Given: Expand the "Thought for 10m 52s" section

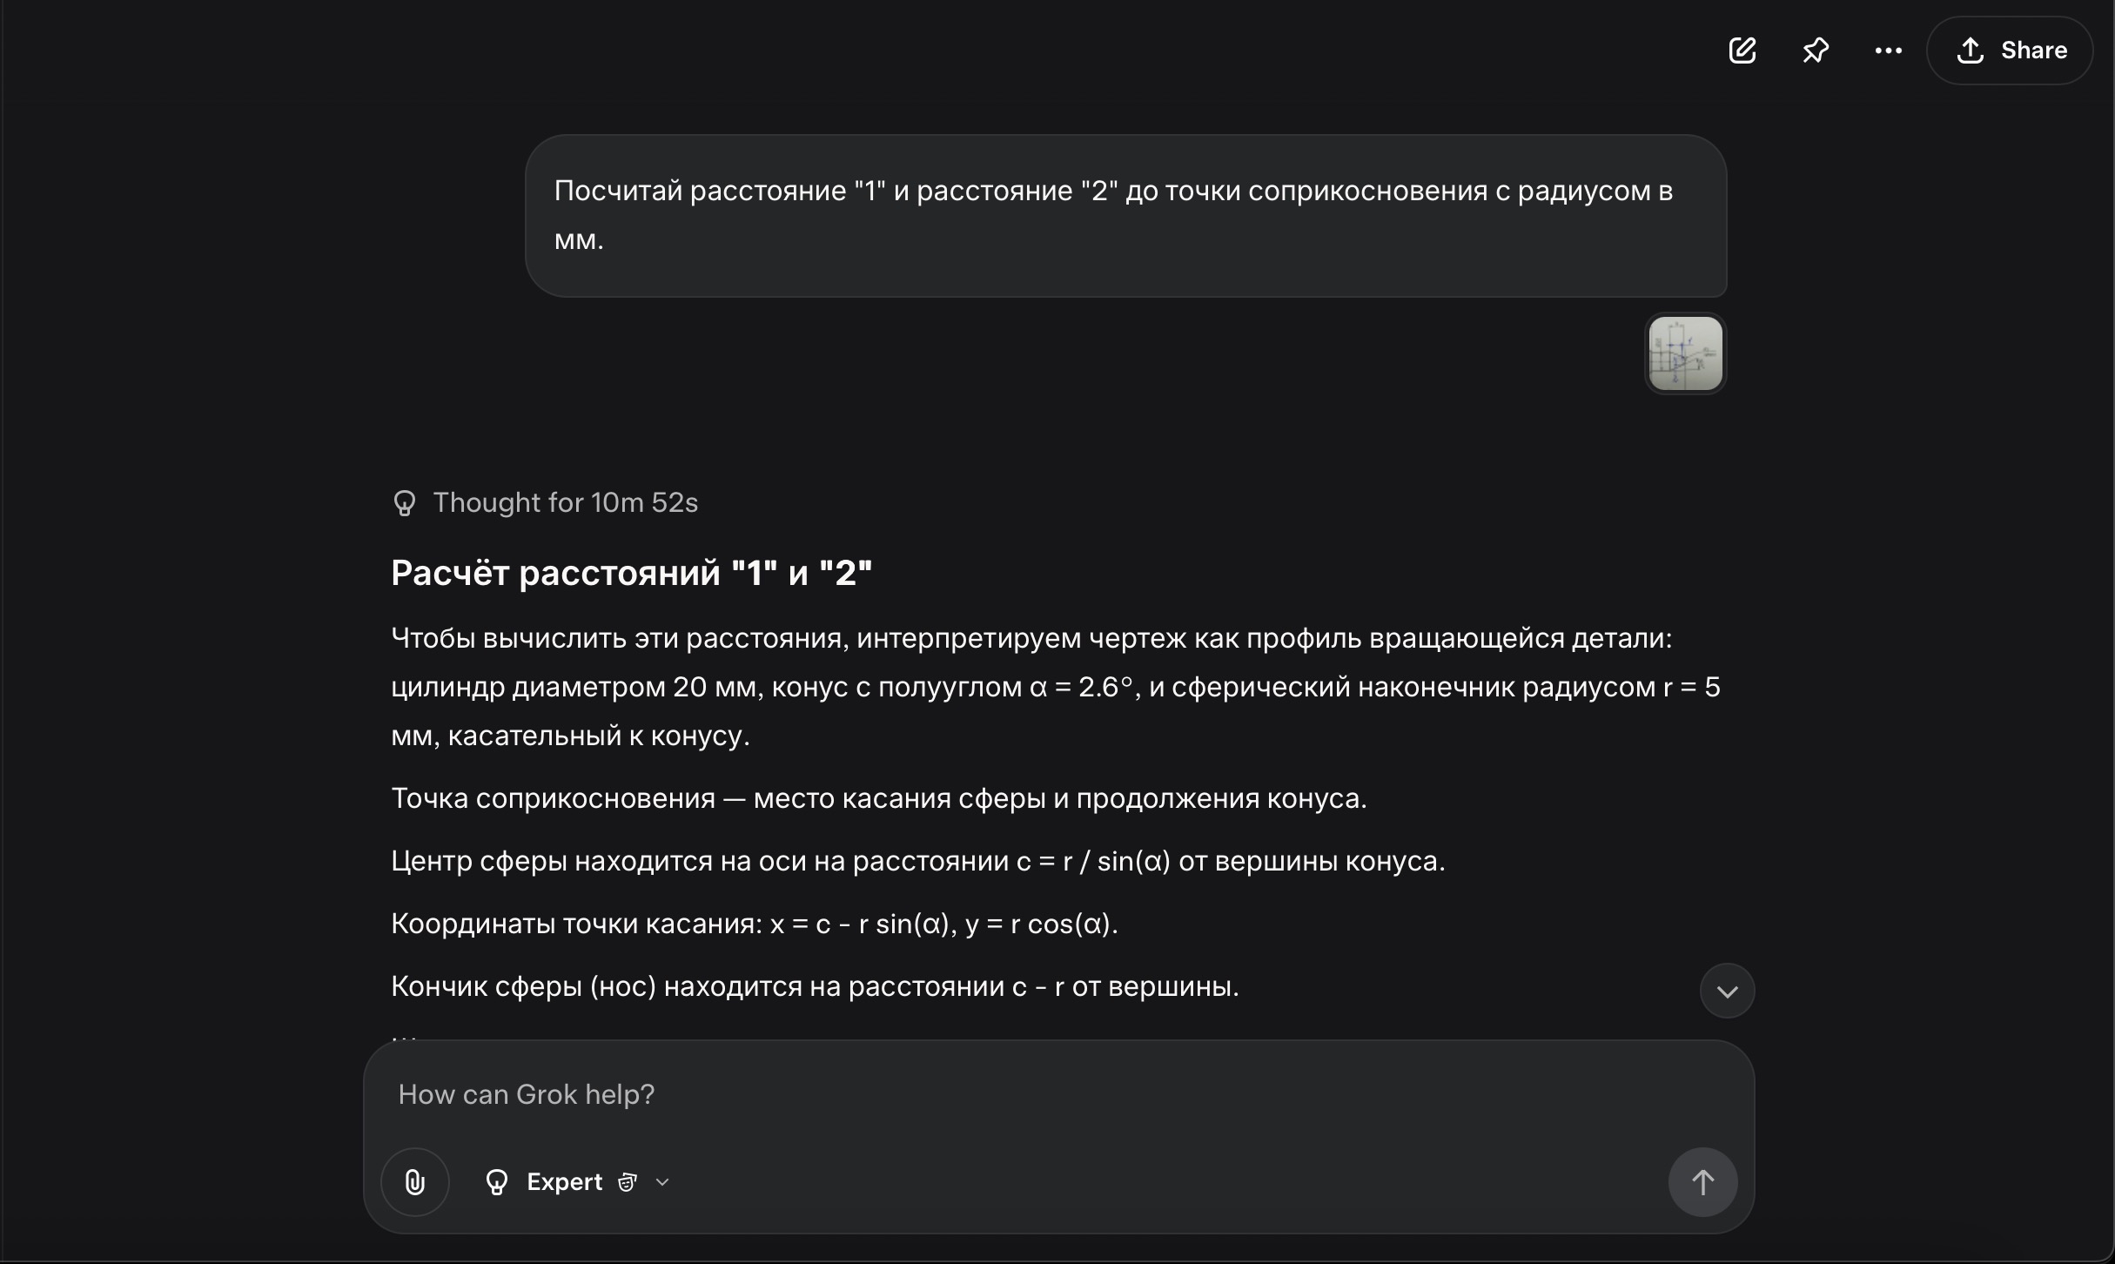Looking at the screenshot, I should pos(565,502).
